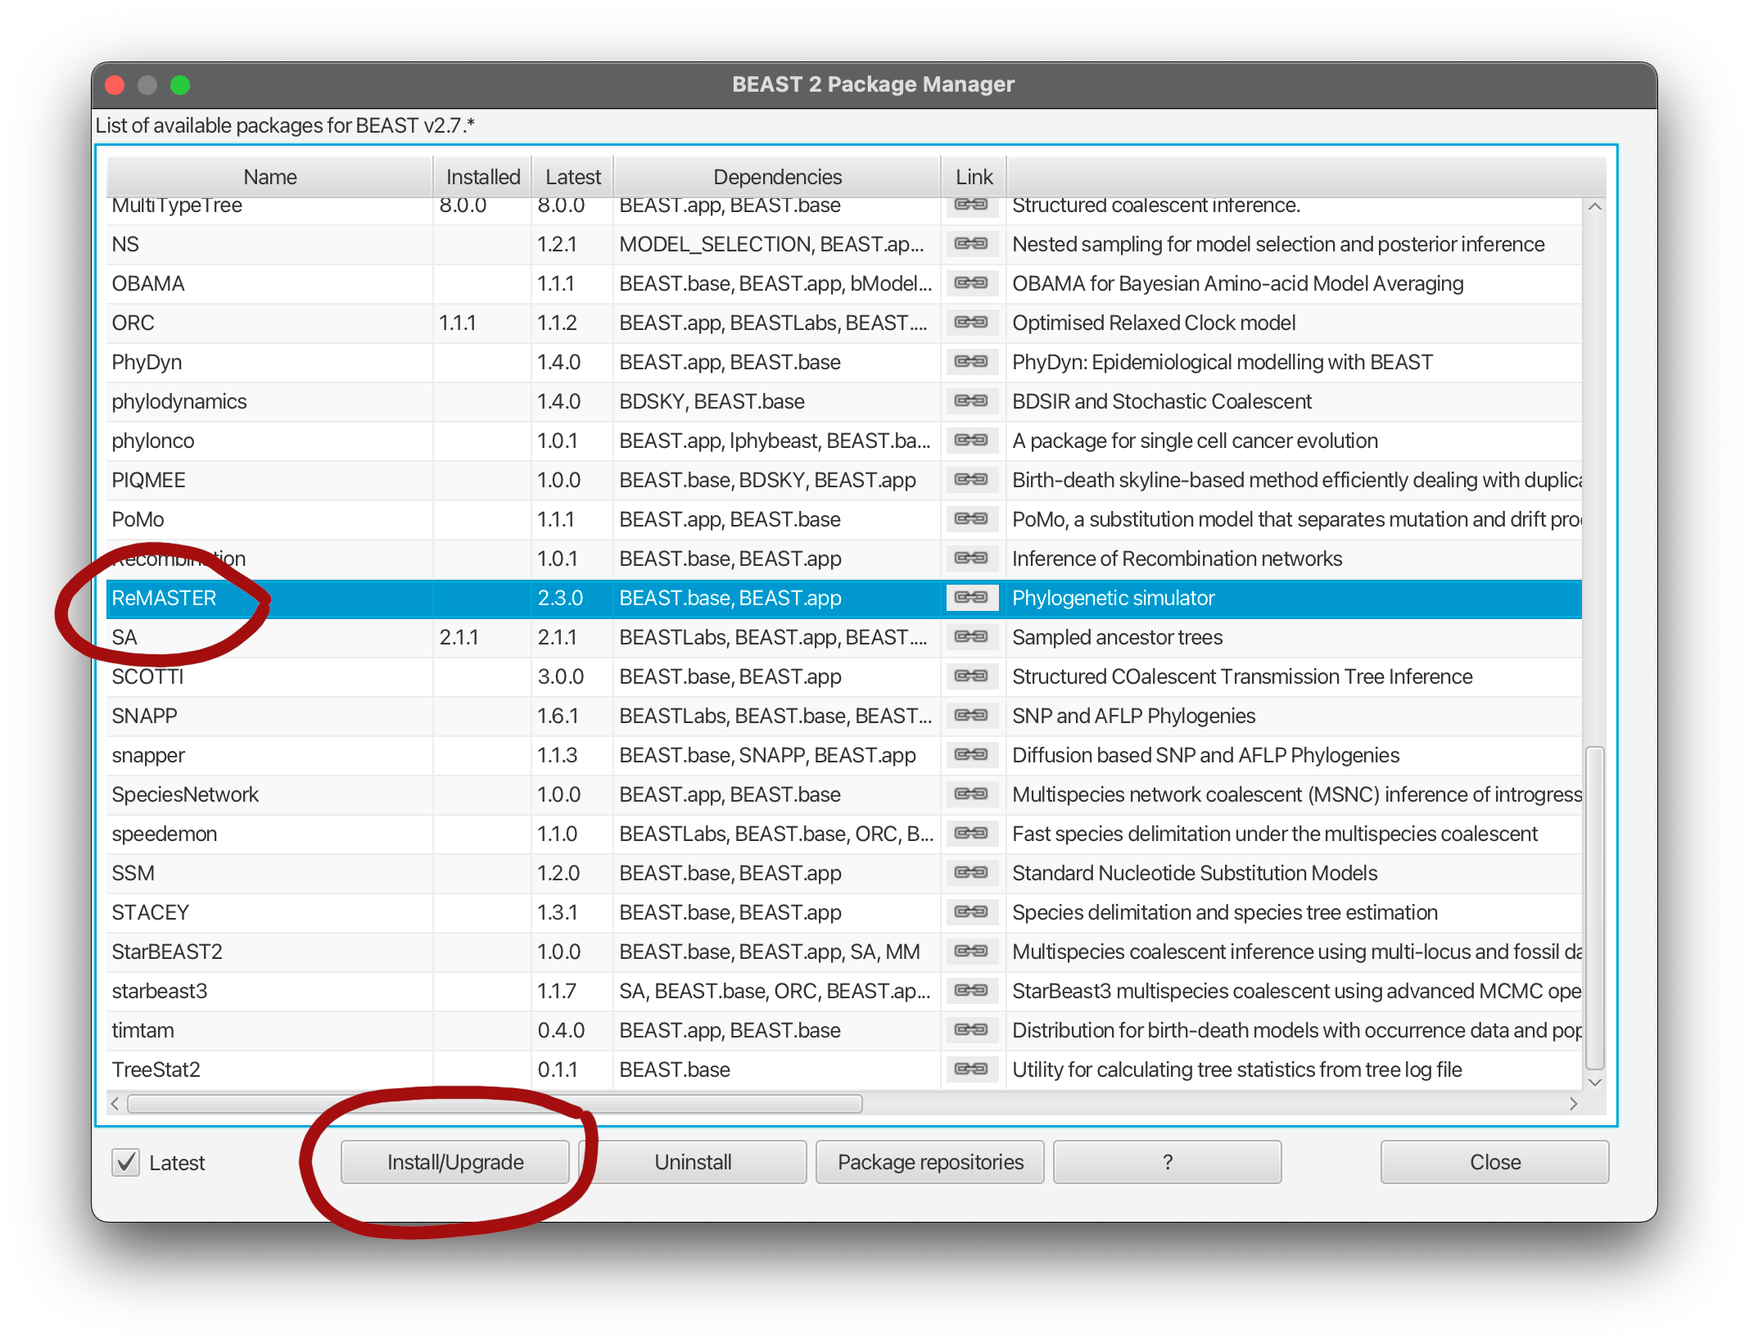Click the vertical scrollbar thumb
Viewport: 1749px width, 1343px height.
click(1594, 908)
